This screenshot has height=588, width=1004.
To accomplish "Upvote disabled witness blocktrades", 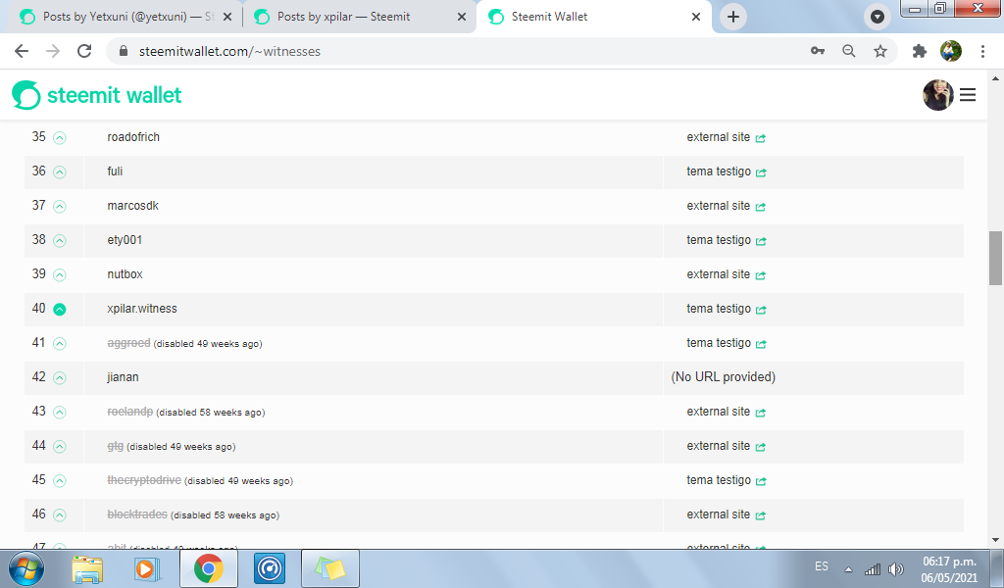I will (x=60, y=515).
